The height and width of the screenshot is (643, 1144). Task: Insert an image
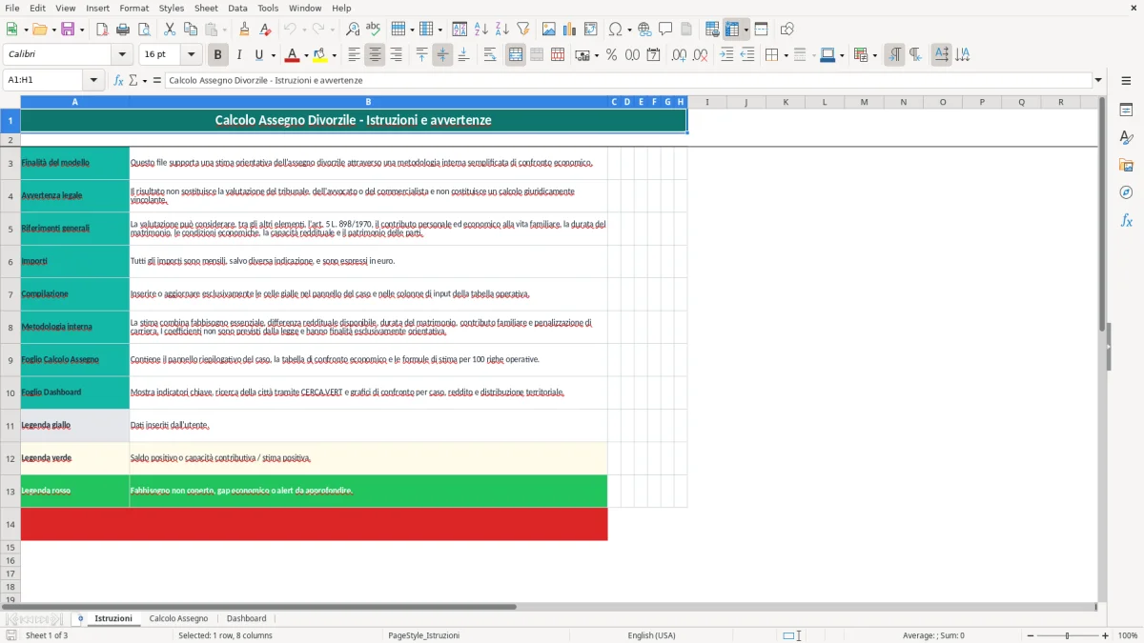click(x=549, y=30)
